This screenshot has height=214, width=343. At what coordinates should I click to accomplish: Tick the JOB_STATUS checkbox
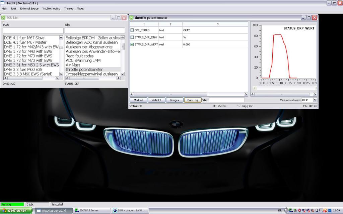coord(132,30)
